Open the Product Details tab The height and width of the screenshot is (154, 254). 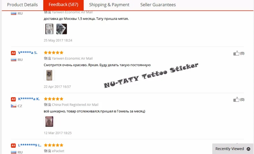pos(22,5)
